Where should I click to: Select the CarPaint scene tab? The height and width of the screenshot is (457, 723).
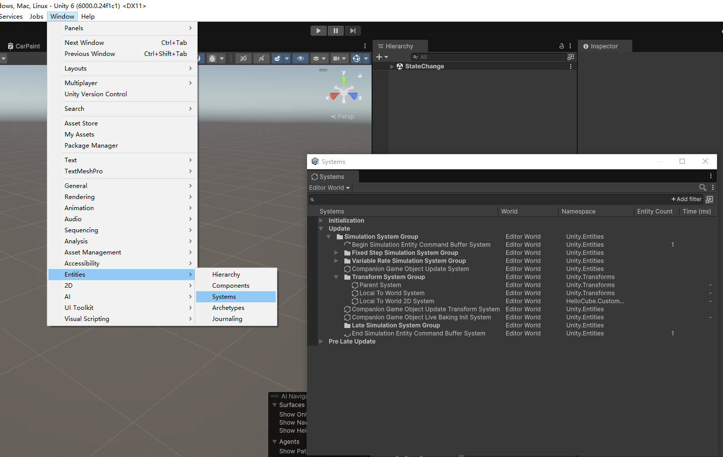pos(24,46)
